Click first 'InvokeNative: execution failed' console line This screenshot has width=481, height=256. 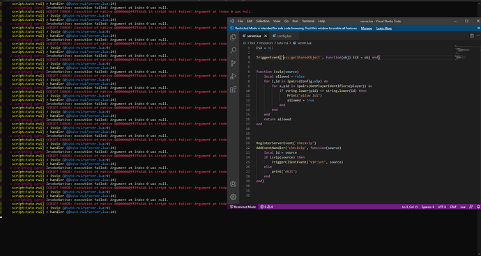[107, 8]
